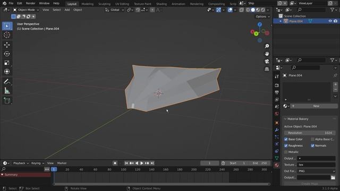Open Object Constraints properties tab
Screen dimensions: 340x191
click(277, 151)
